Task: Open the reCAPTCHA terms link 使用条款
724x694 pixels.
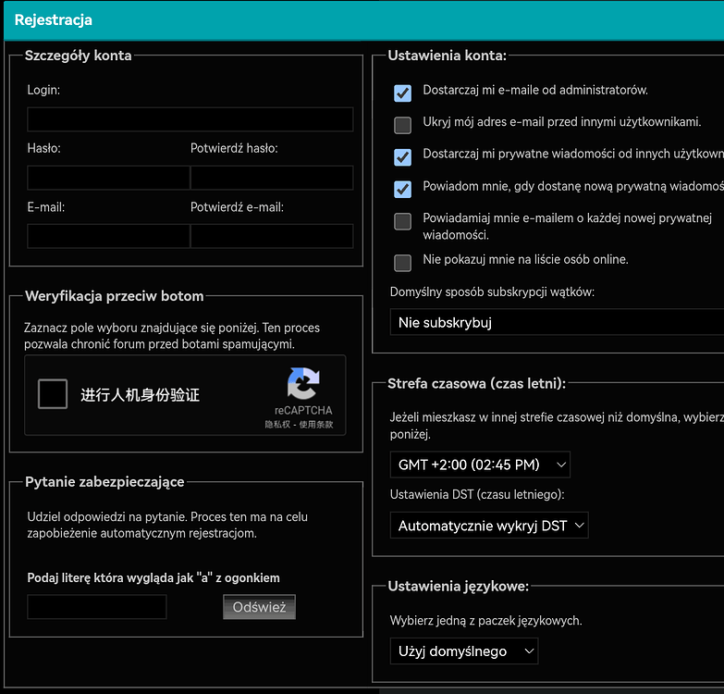Action: [316, 424]
